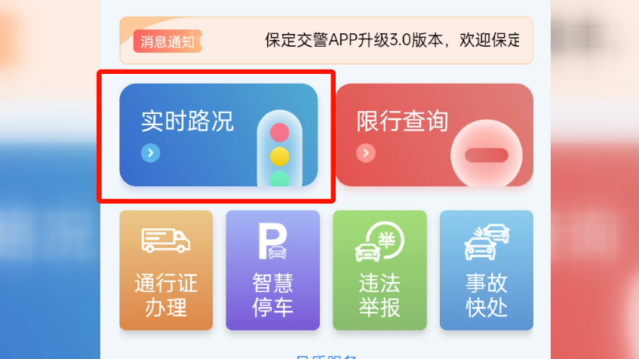The image size is (639, 359).
Task: Open the partially visible section heading below tiles
Action: coord(326,357)
